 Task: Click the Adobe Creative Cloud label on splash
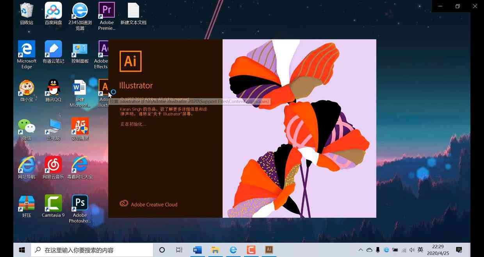point(154,204)
